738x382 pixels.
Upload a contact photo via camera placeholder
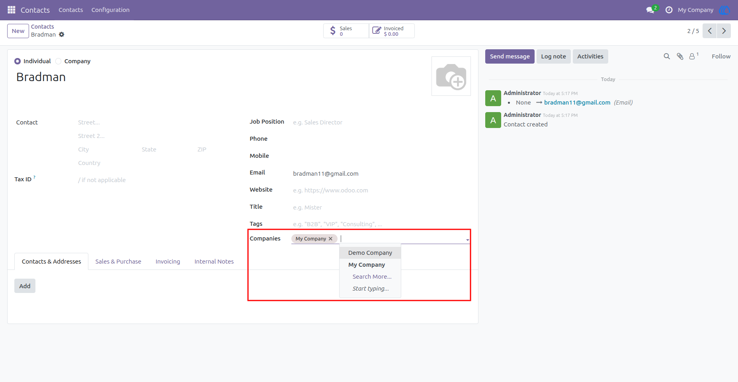451,76
